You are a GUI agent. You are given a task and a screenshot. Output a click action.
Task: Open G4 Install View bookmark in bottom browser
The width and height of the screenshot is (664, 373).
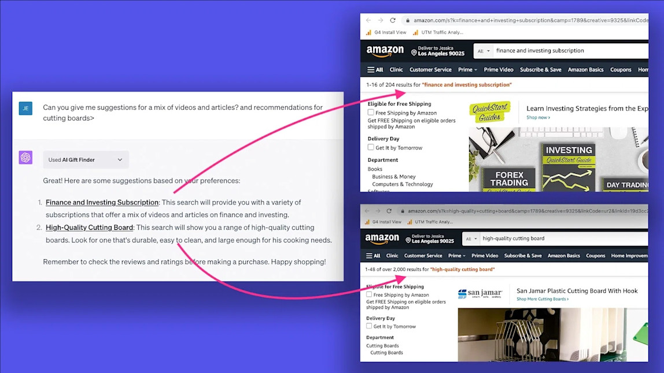[x=383, y=222]
